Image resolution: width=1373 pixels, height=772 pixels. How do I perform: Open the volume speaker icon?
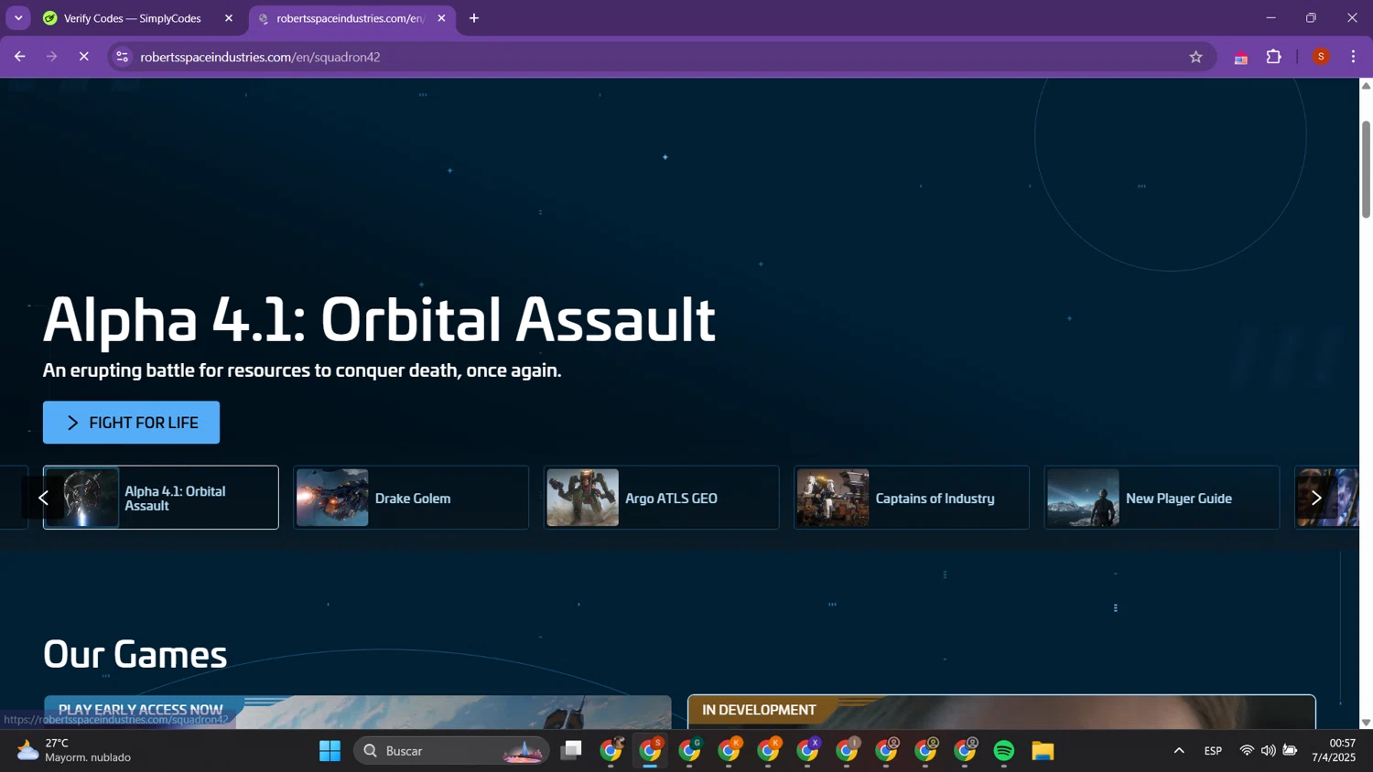[x=1268, y=751]
